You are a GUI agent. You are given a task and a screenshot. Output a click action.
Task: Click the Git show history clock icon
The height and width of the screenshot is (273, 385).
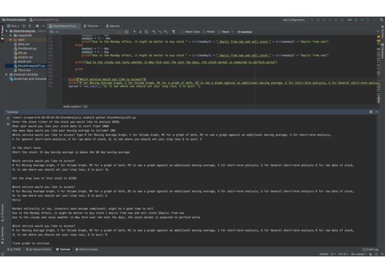[x=368, y=20]
